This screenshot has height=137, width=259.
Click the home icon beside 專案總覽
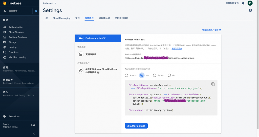pyautogui.click(x=5, y=11)
